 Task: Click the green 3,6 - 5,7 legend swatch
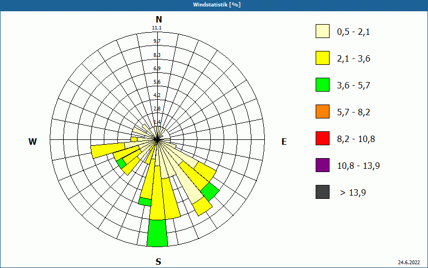[323, 85]
